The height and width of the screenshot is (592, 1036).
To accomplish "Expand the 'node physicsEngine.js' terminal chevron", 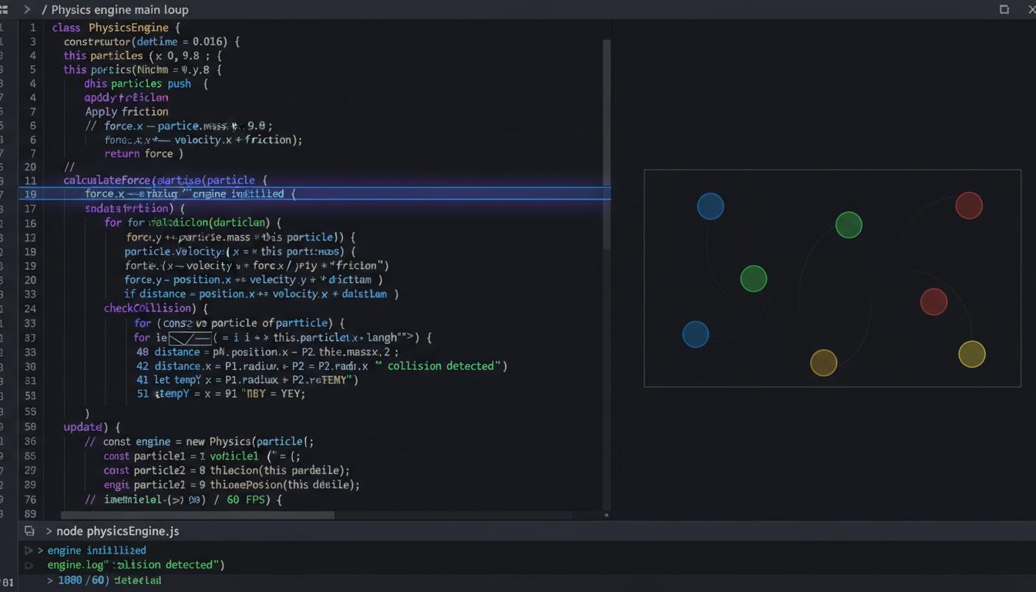I will (x=49, y=531).
